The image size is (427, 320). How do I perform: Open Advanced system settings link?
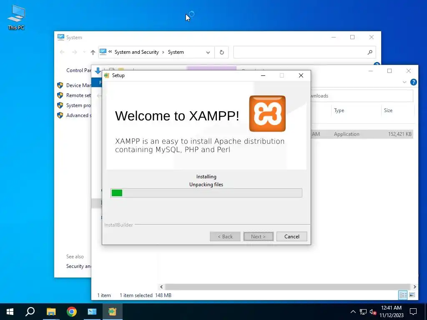click(78, 115)
